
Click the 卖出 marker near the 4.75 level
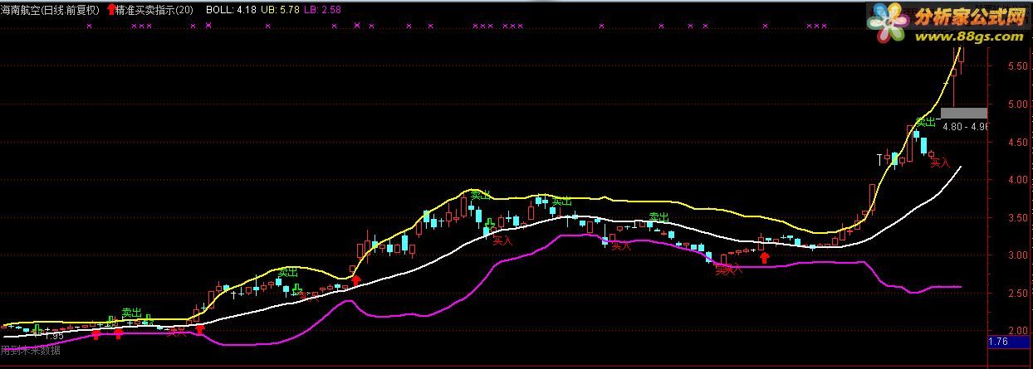click(927, 123)
